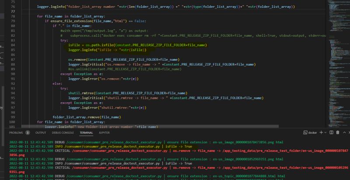Click line number 78 in the gutter

[13, 16]
